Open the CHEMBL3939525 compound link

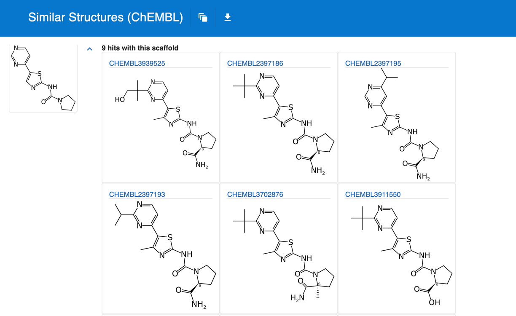pyautogui.click(x=137, y=63)
